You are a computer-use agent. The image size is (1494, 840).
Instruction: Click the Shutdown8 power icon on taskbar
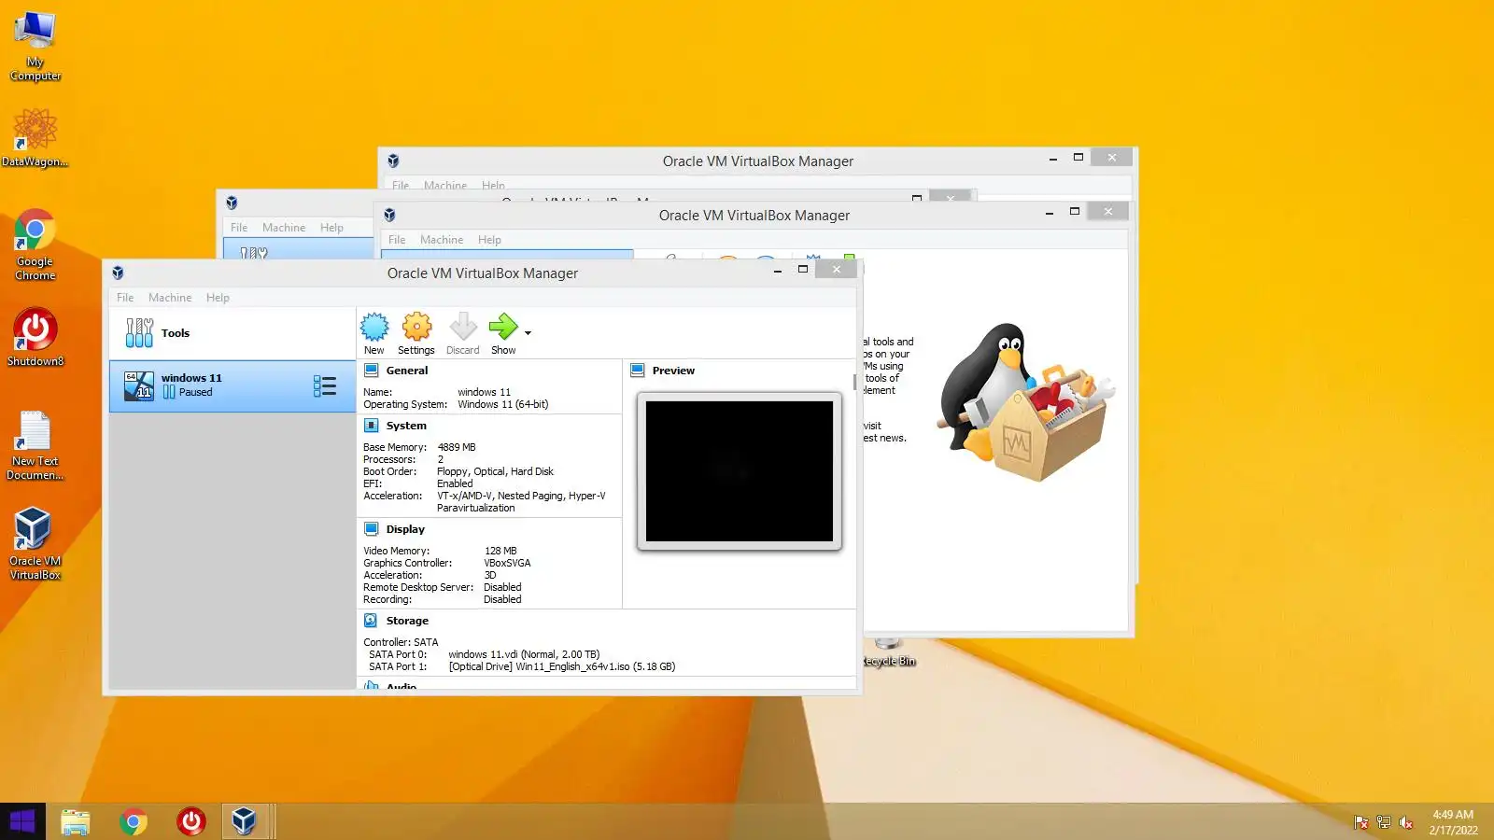(191, 821)
